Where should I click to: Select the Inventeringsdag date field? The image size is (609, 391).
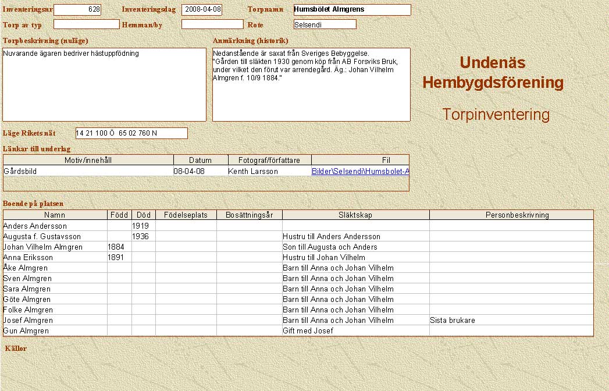pyautogui.click(x=201, y=10)
